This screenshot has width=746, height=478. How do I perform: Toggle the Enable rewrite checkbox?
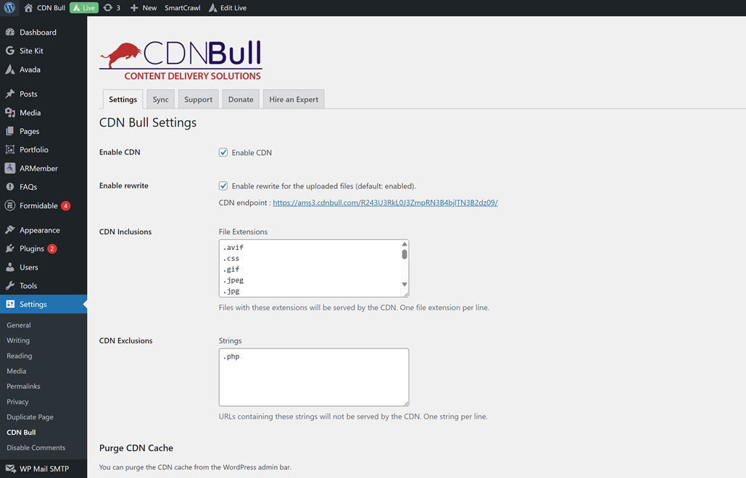click(x=223, y=186)
